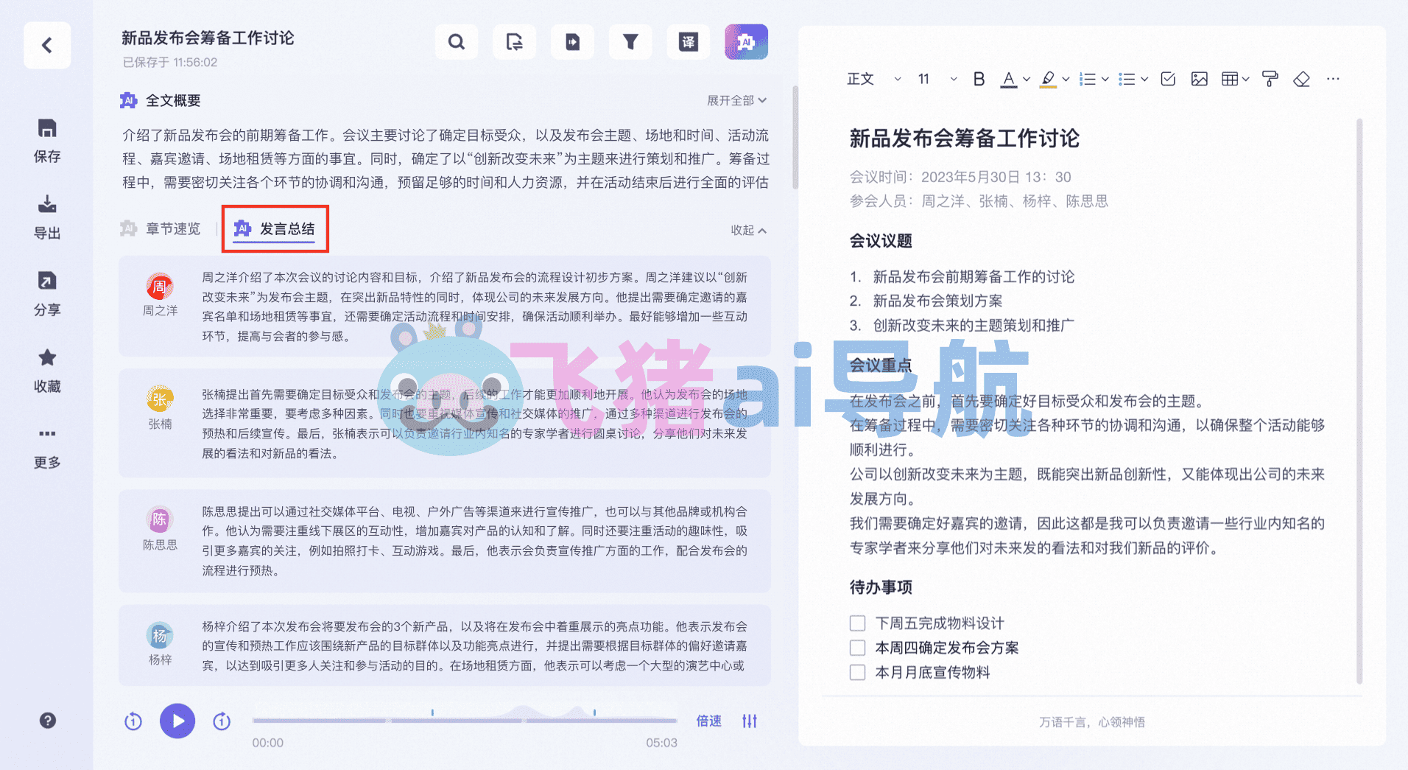Expand full summary with 展开全部
This screenshot has height=770, width=1408.
click(x=736, y=100)
